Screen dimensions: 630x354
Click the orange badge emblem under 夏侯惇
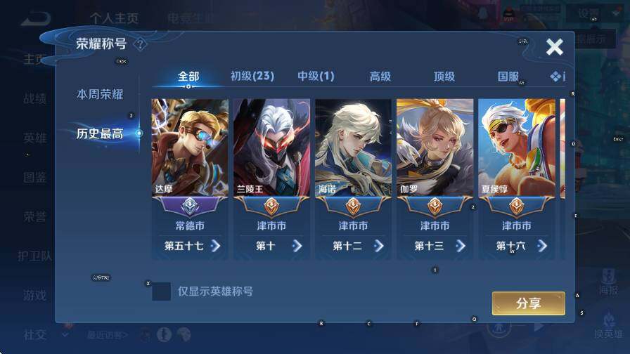point(517,206)
